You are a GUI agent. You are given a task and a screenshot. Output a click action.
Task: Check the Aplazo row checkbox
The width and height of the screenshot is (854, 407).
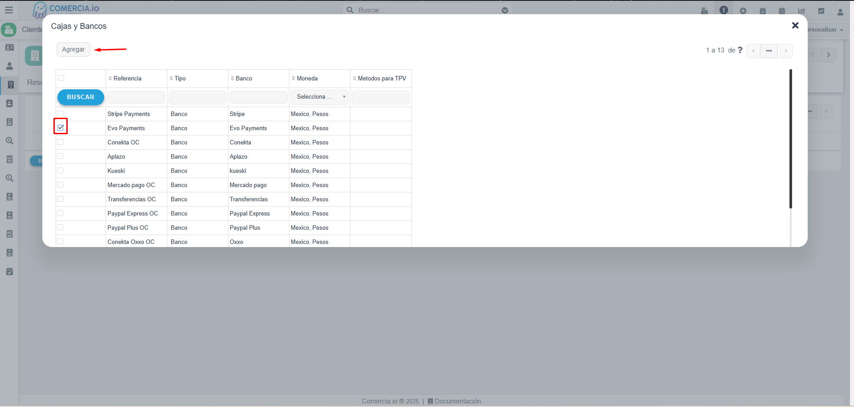61,156
